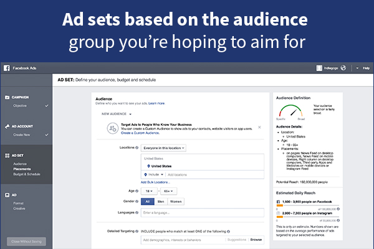
Task: Click the checkmark beside Objective
Action: [47, 106]
